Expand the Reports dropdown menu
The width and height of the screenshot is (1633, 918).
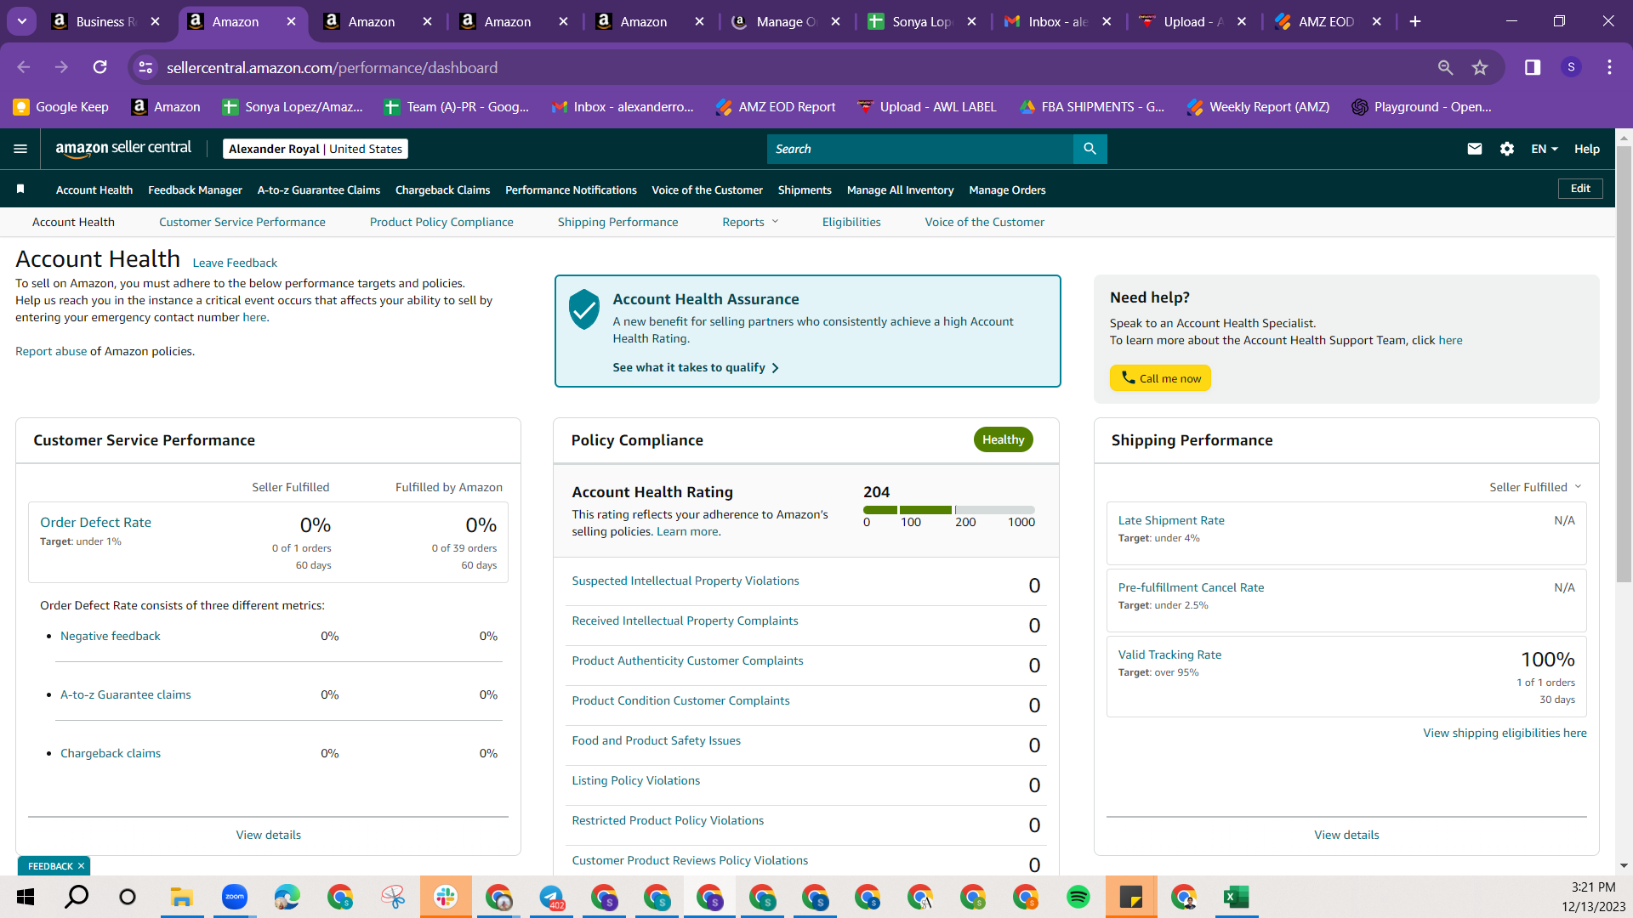tap(750, 222)
